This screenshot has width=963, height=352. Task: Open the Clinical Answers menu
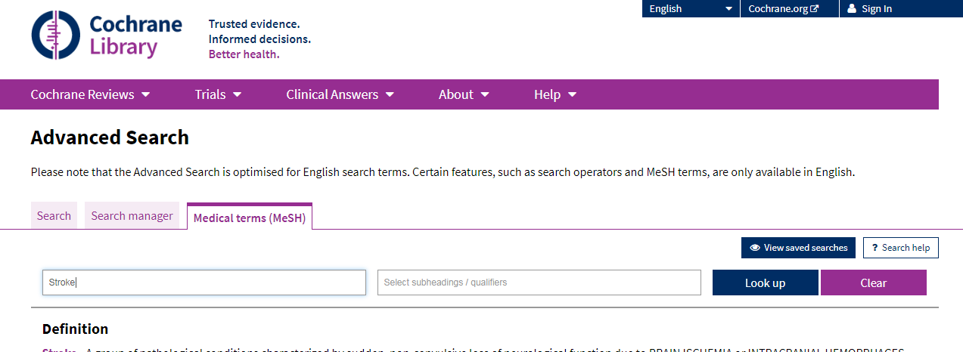[x=340, y=94]
